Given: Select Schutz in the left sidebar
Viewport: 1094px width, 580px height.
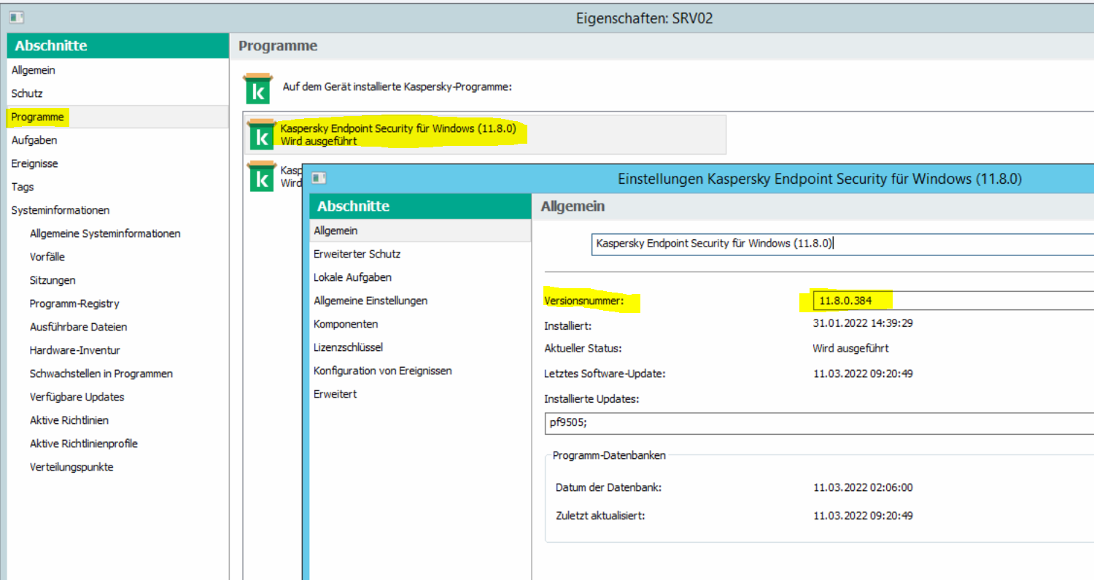Looking at the screenshot, I should (x=27, y=93).
